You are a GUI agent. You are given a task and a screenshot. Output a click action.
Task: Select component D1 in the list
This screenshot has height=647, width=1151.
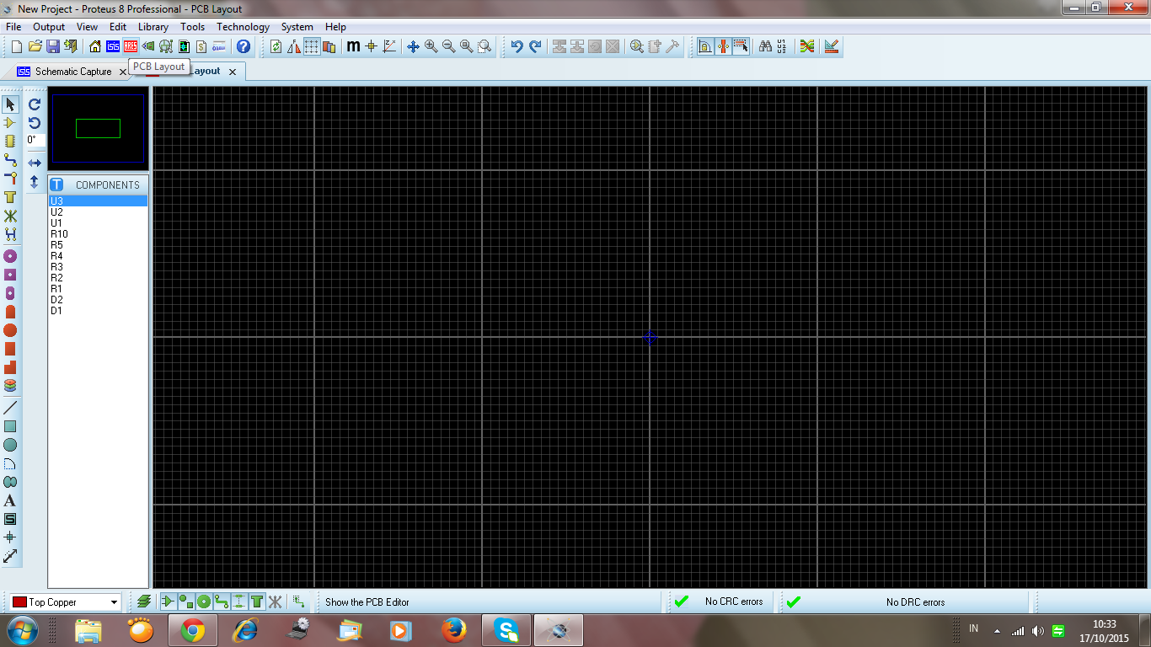click(x=98, y=311)
